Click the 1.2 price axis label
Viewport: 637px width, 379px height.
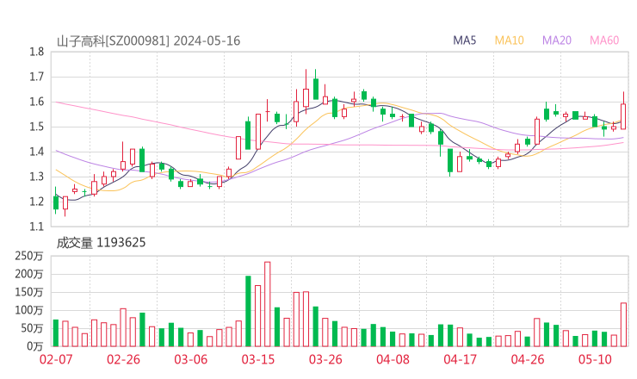click(36, 202)
